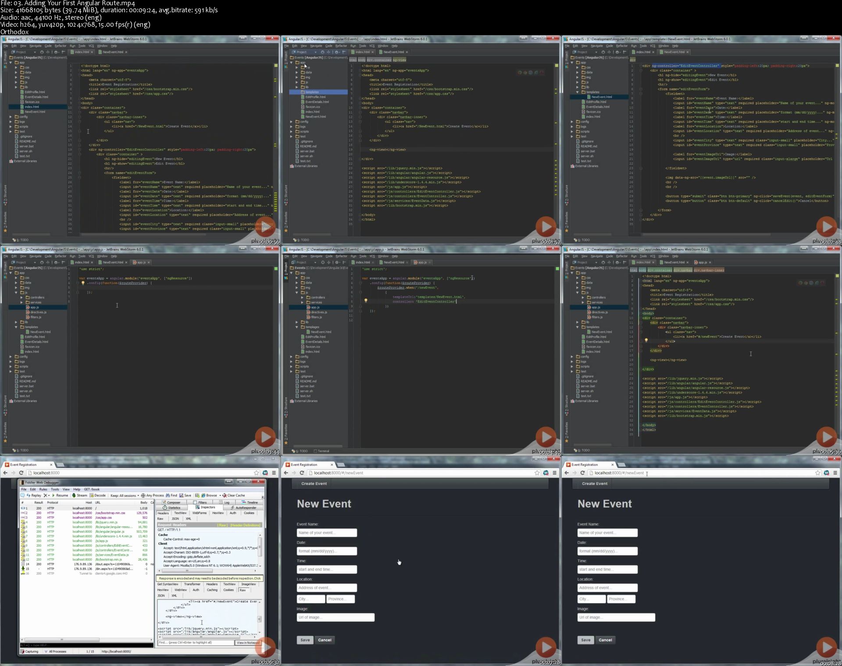Click lightbulb icon in 00:05:36 frame editor
842x666 pixels.
(646, 340)
